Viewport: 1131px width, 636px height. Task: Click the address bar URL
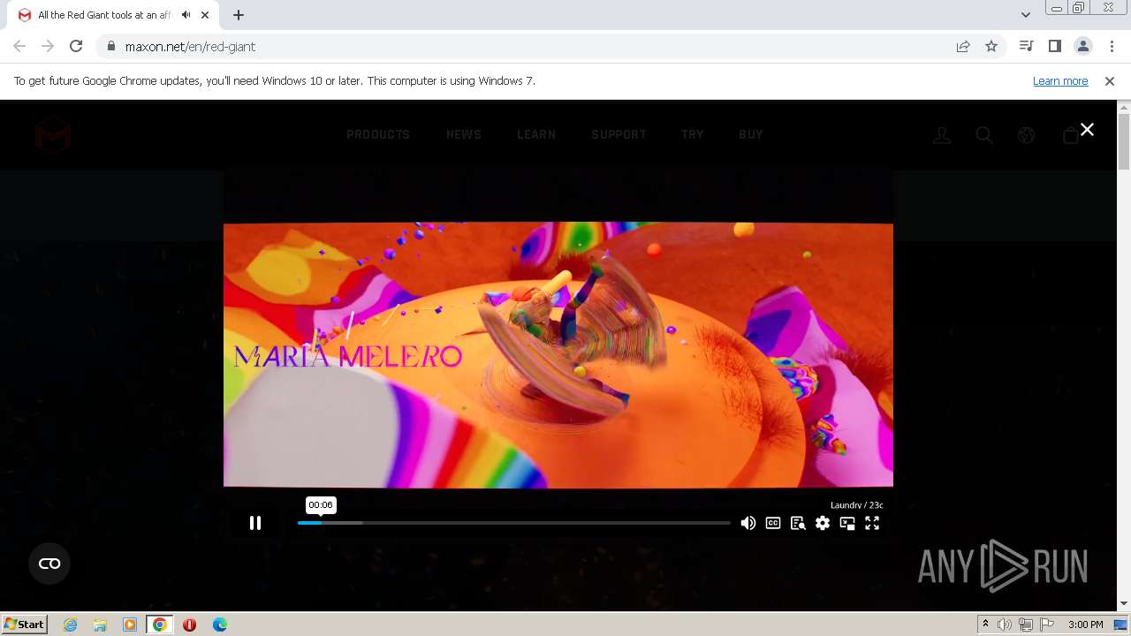point(190,47)
